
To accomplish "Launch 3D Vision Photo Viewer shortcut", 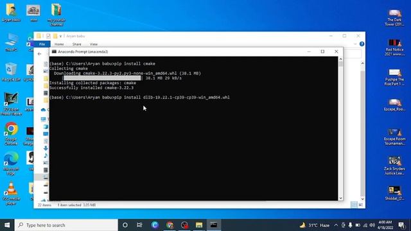I will [11, 104].
